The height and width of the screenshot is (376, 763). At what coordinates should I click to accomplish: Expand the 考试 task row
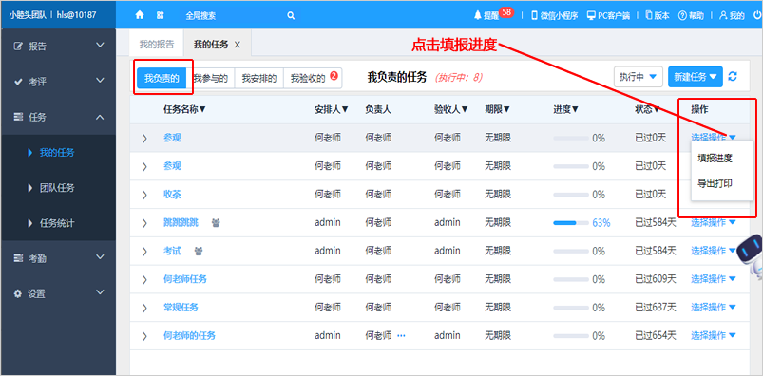click(144, 251)
